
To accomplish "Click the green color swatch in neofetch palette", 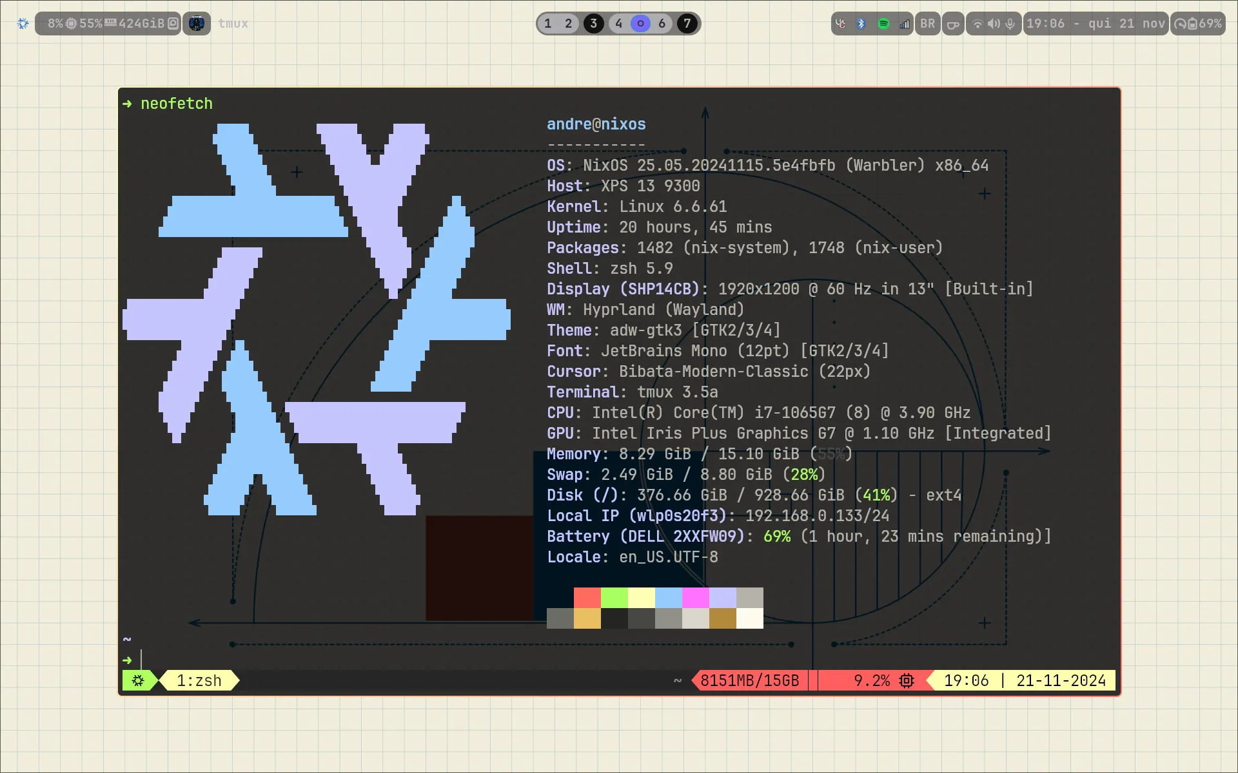I will pyautogui.click(x=614, y=598).
